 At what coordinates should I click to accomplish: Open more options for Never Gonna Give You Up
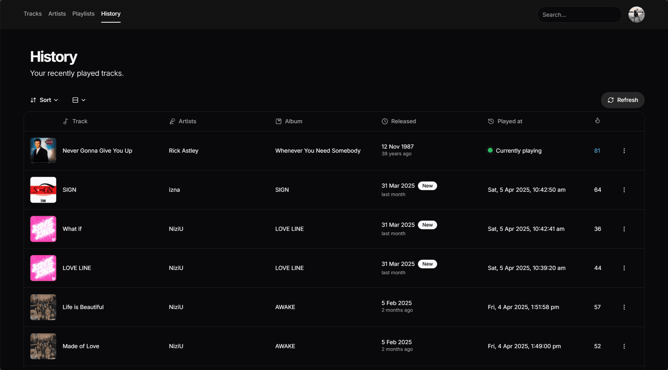point(624,151)
